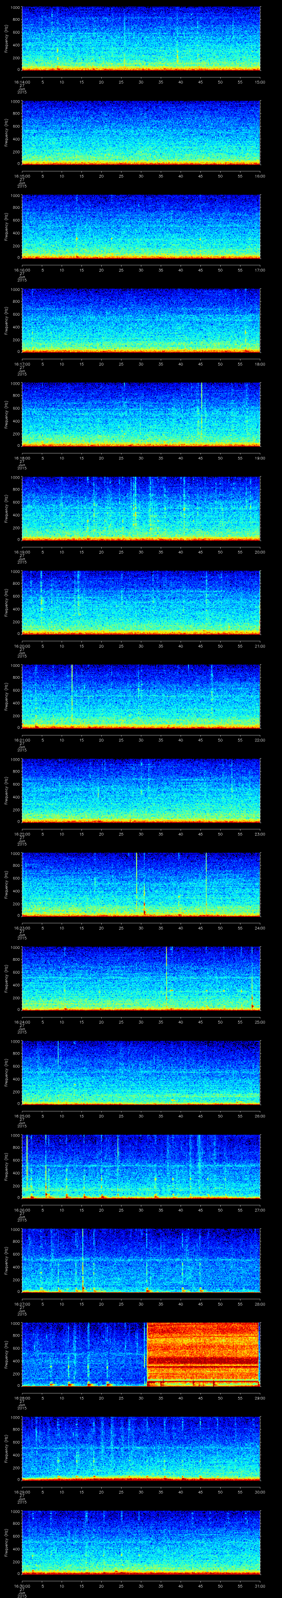Select the 16:30:00 start time label
This screenshot has height=1598, width=282.
click(x=22, y=1585)
